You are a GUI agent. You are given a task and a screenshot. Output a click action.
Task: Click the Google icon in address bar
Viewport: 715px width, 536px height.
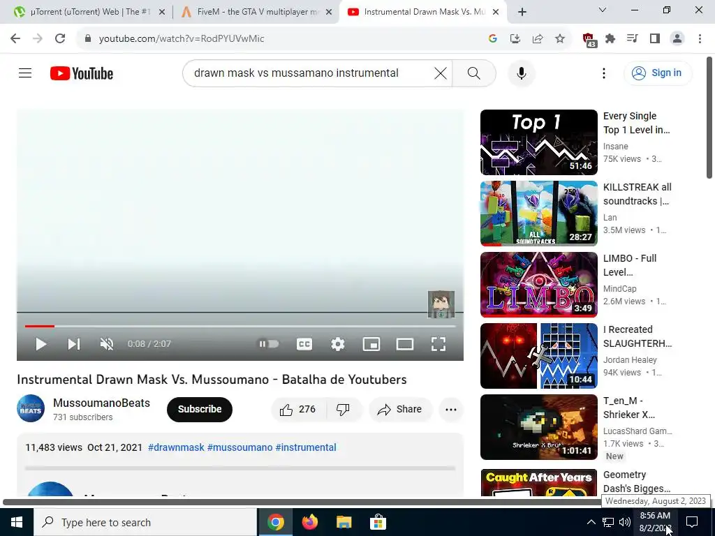tap(492, 39)
